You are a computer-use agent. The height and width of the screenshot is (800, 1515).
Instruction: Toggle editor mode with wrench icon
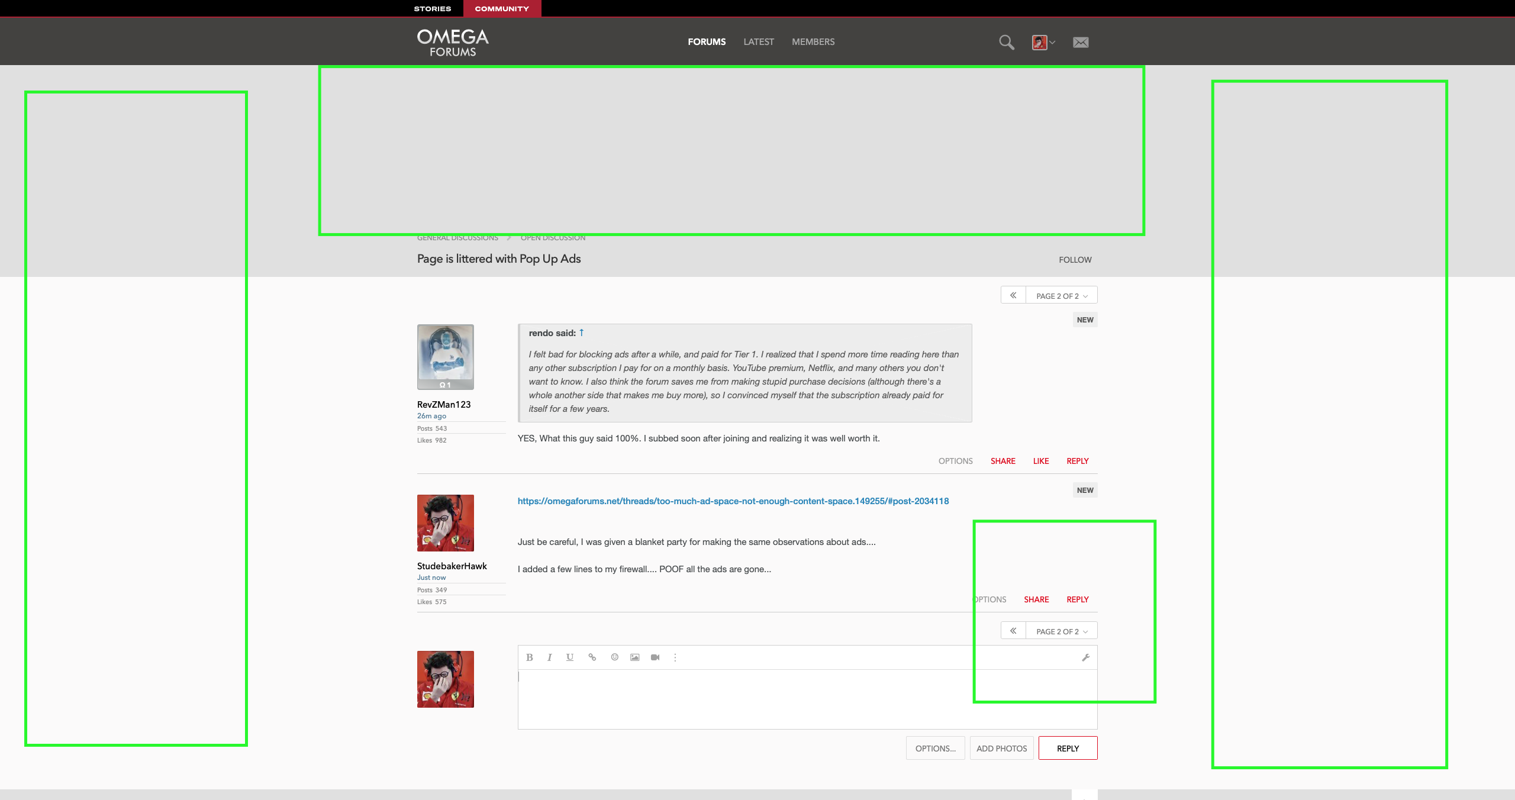click(1085, 657)
